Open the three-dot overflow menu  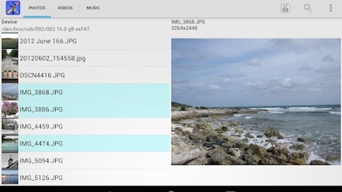tap(331, 8)
